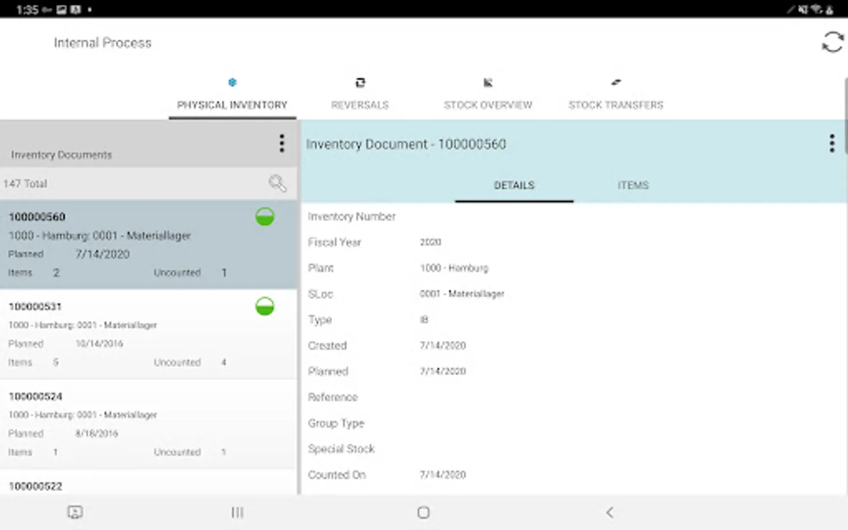The width and height of the screenshot is (848, 530).
Task: Click the Created date 7/14/2020
Action: tap(443, 346)
